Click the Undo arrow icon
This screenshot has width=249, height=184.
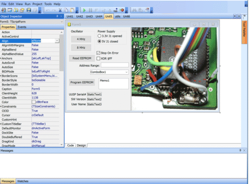(x=48, y=10)
